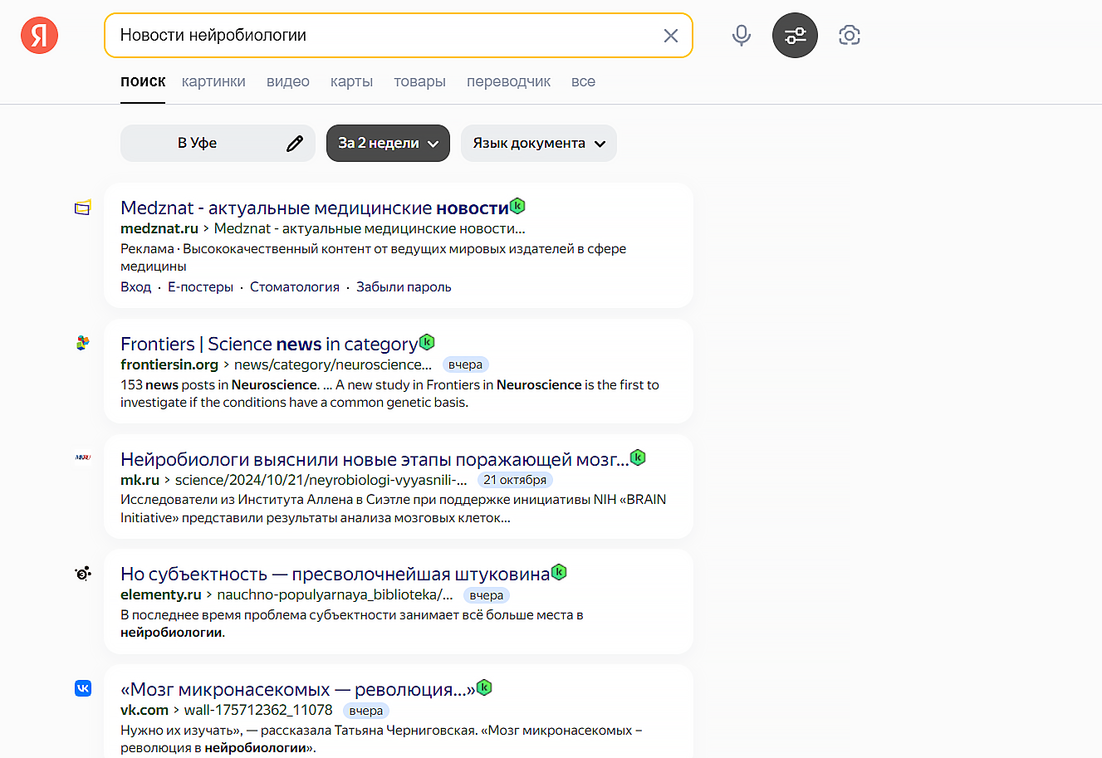Click the frontiersin.org domain link

pos(169,364)
